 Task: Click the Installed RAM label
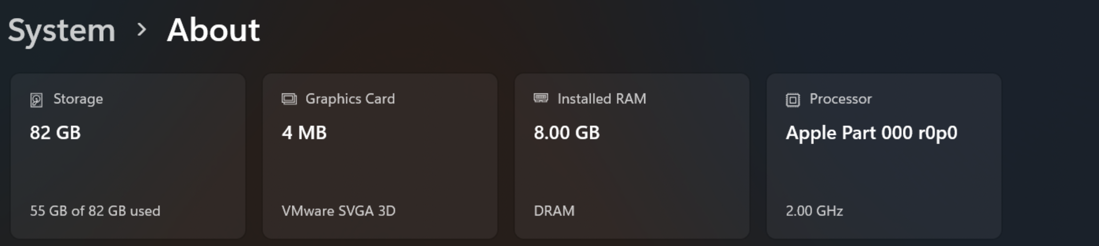[x=601, y=99]
